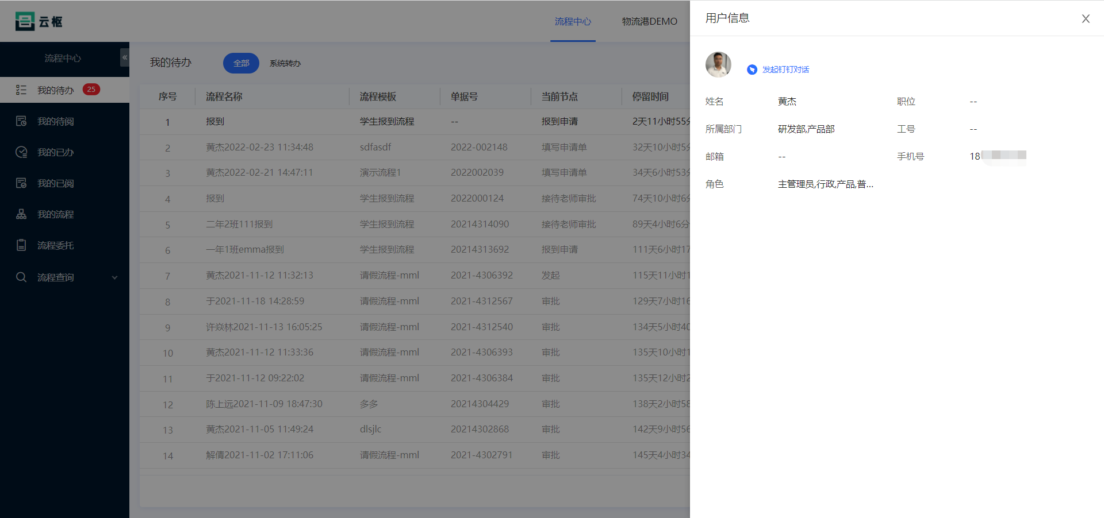
Task: Click the 我的待办 list icon
Action: pos(21,90)
